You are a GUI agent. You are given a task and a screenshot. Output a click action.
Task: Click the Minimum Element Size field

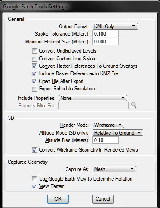pos(106,42)
